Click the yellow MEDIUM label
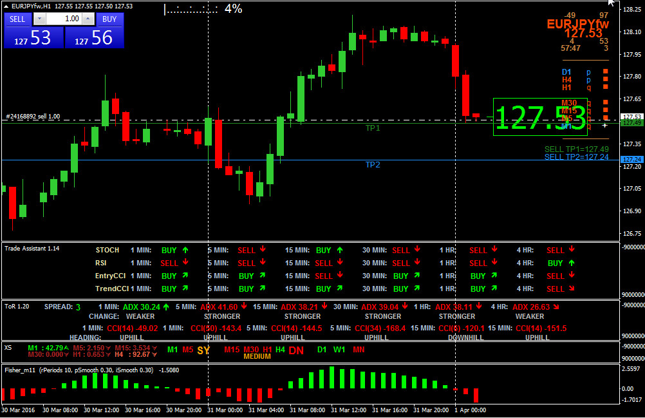The height and width of the screenshot is (418, 645). (257, 356)
